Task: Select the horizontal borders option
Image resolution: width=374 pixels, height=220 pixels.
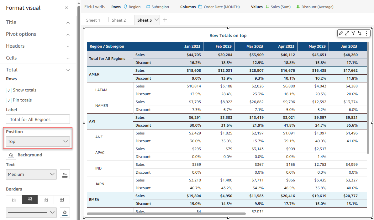Action: [x=30, y=200]
